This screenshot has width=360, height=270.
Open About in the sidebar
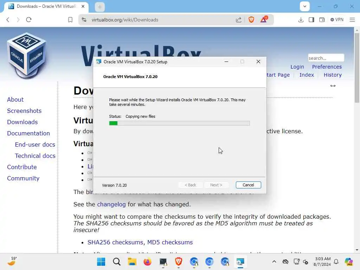click(x=15, y=99)
